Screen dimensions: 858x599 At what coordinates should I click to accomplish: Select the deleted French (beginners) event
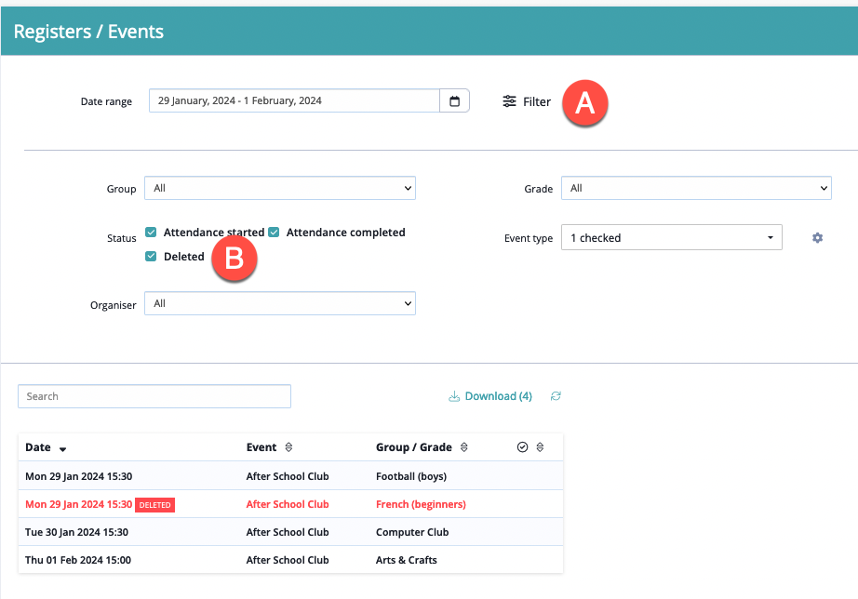point(290,504)
